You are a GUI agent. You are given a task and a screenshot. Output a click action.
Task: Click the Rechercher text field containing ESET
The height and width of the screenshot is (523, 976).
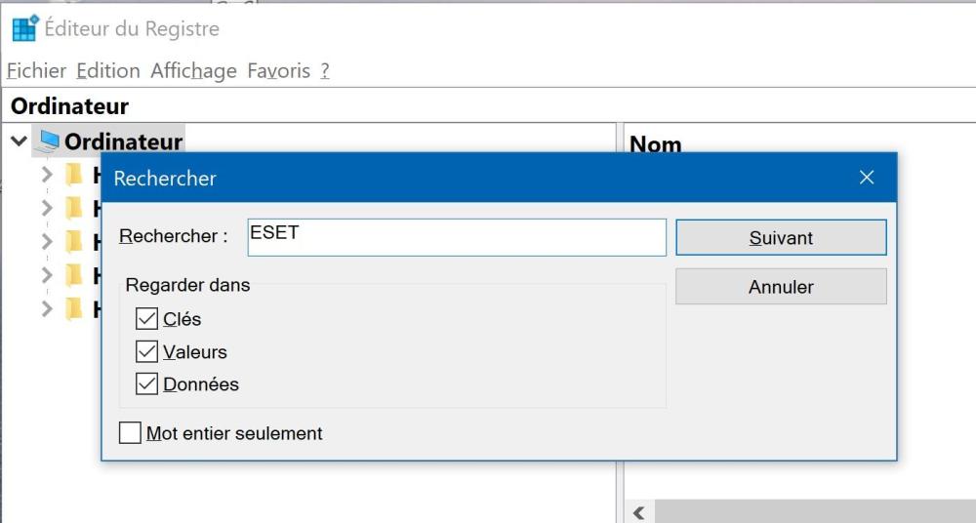click(x=456, y=236)
